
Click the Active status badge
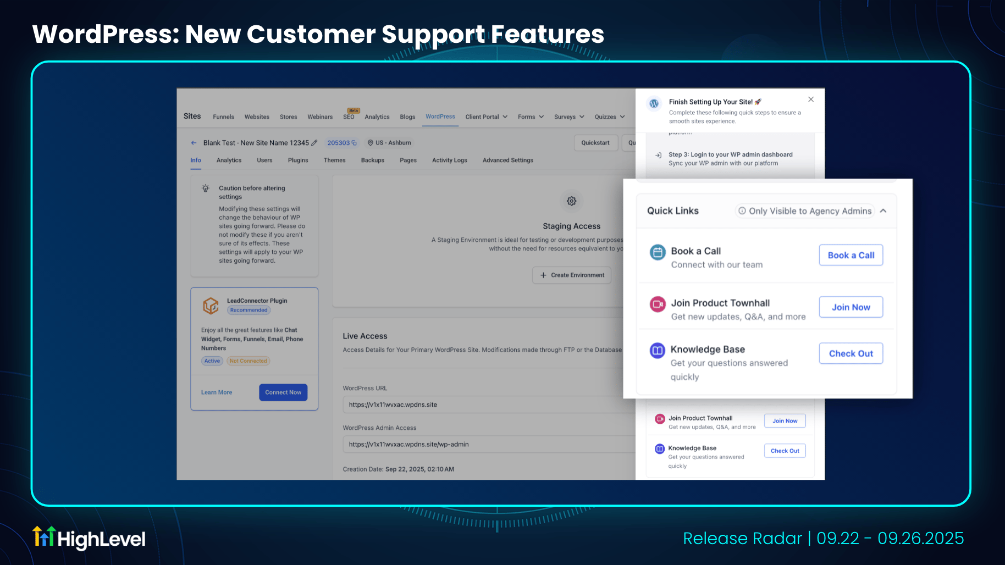click(x=212, y=361)
